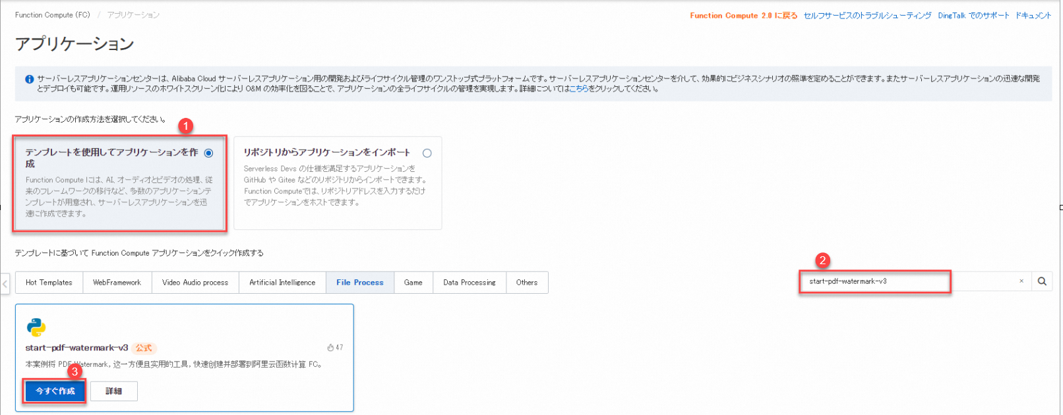The width and height of the screenshot is (1063, 415).
Task: Click the 公式 badge on the card
Action: point(144,348)
